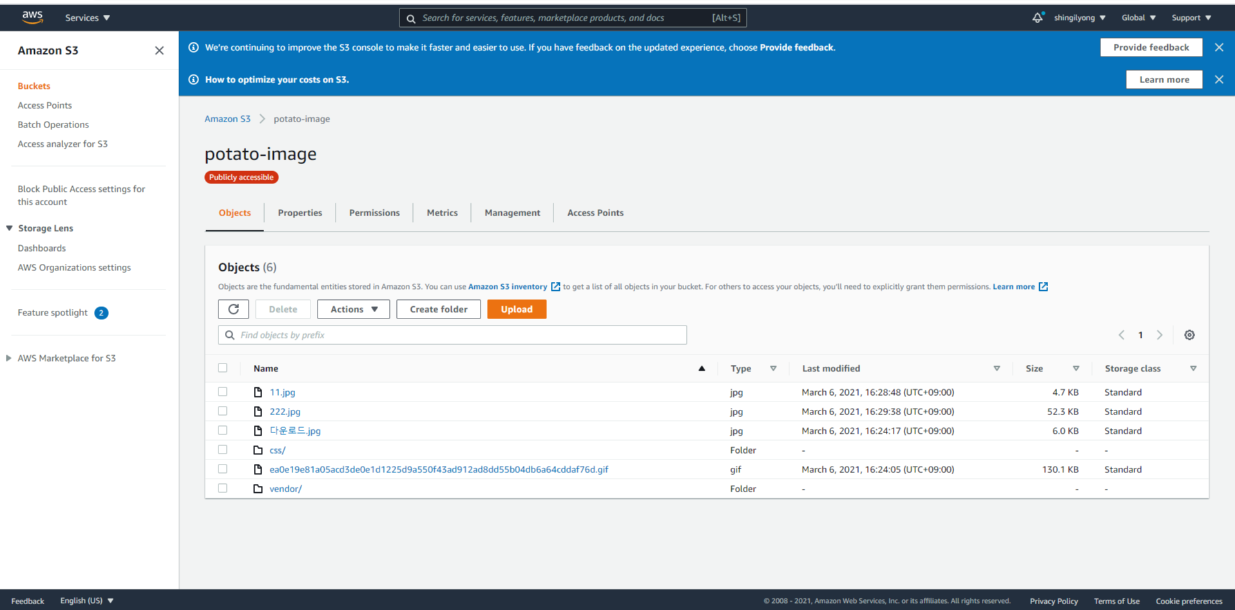
Task: Tick the select-all objects checkbox
Action: (223, 368)
